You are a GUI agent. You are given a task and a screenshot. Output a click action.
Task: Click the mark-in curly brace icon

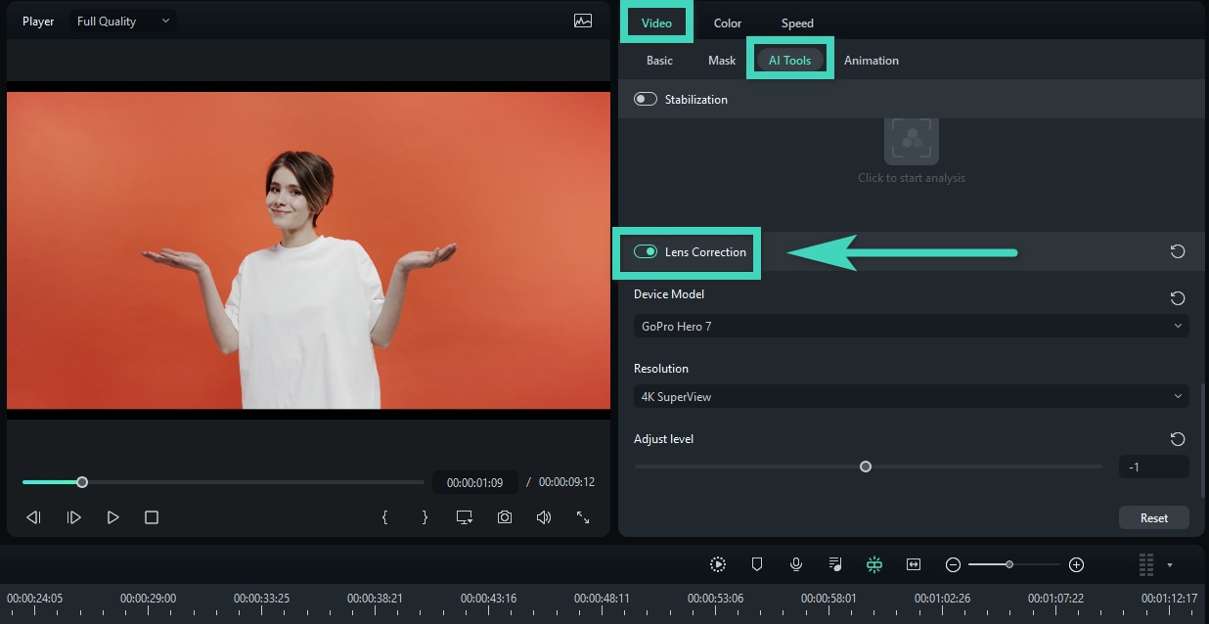click(384, 517)
